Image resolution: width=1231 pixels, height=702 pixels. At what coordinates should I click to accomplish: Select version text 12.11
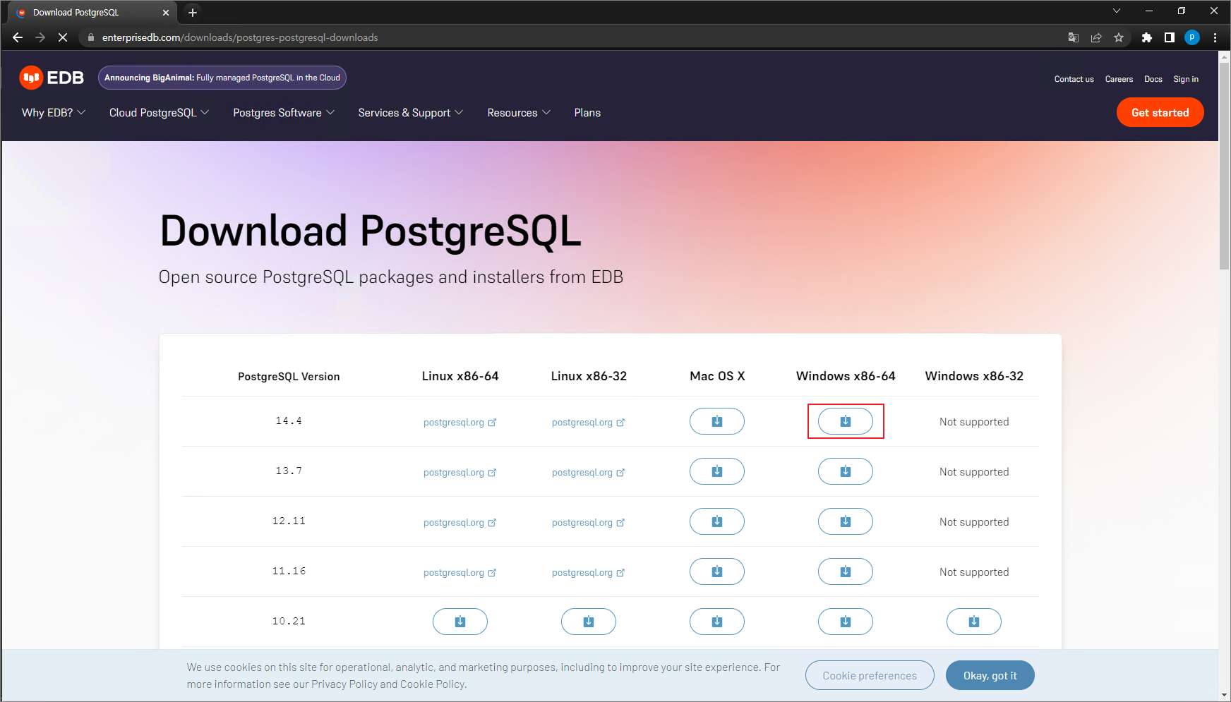coord(289,521)
